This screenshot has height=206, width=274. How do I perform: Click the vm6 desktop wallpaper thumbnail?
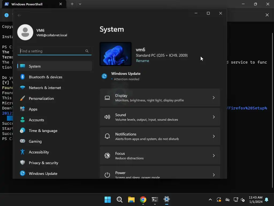click(x=116, y=54)
